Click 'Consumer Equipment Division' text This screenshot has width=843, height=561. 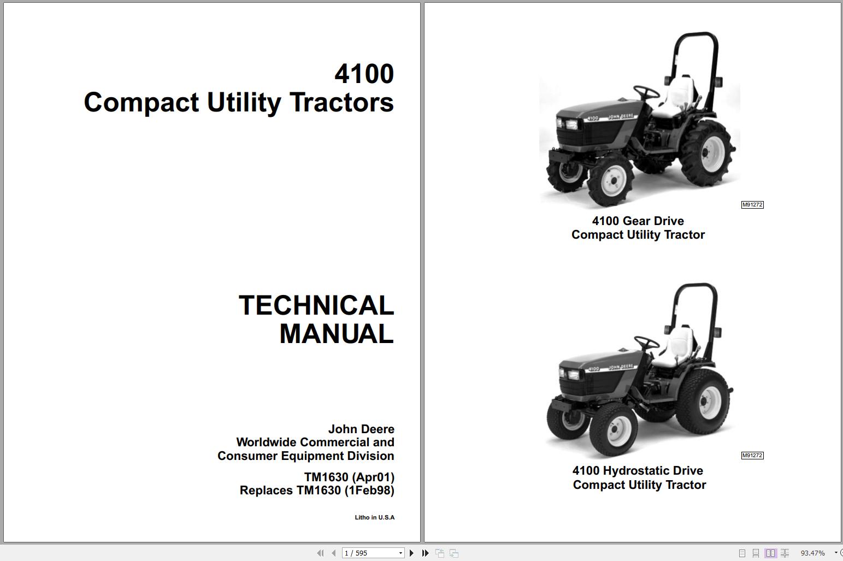[306, 456]
